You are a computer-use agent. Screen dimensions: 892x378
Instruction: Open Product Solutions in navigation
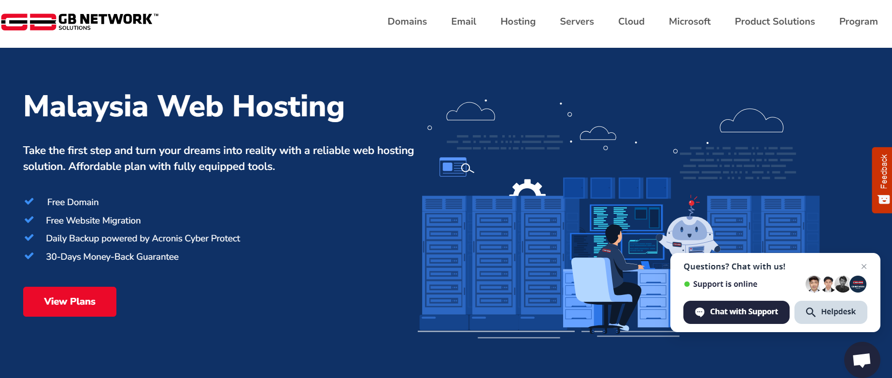775,22
